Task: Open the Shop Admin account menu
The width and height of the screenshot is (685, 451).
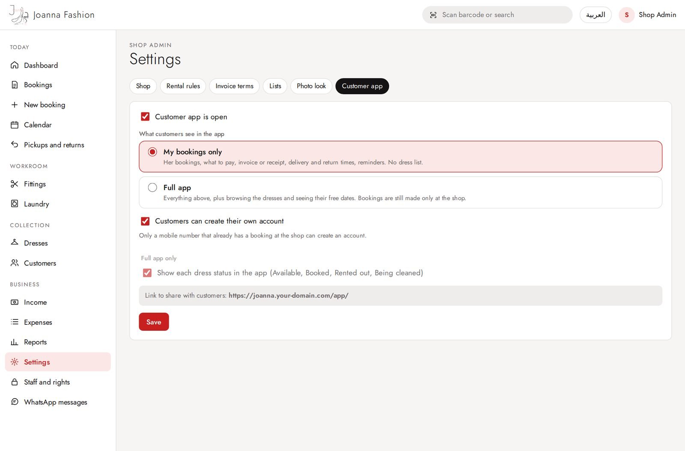Action: coord(648,15)
